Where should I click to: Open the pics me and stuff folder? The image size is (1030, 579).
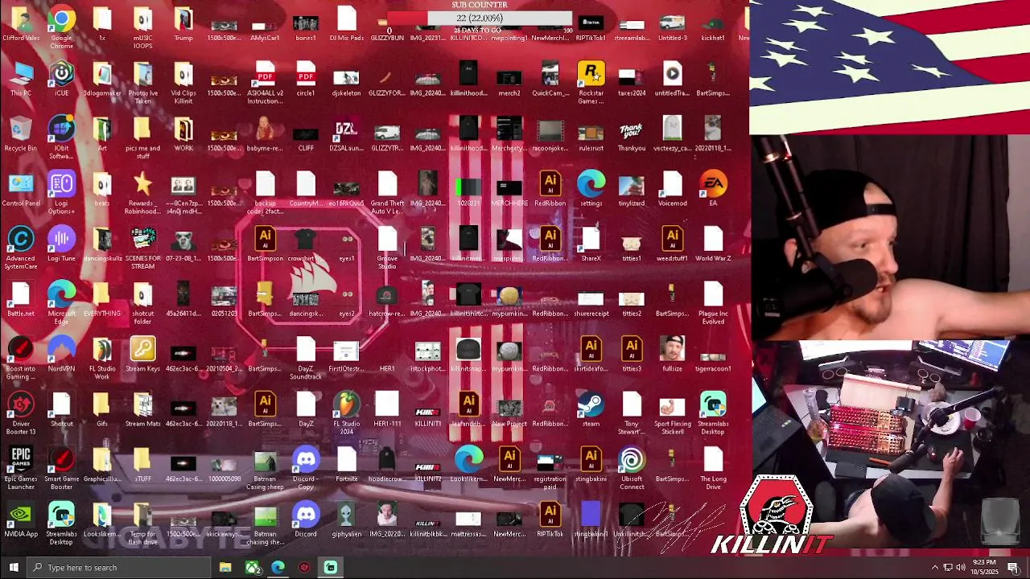pos(142,137)
